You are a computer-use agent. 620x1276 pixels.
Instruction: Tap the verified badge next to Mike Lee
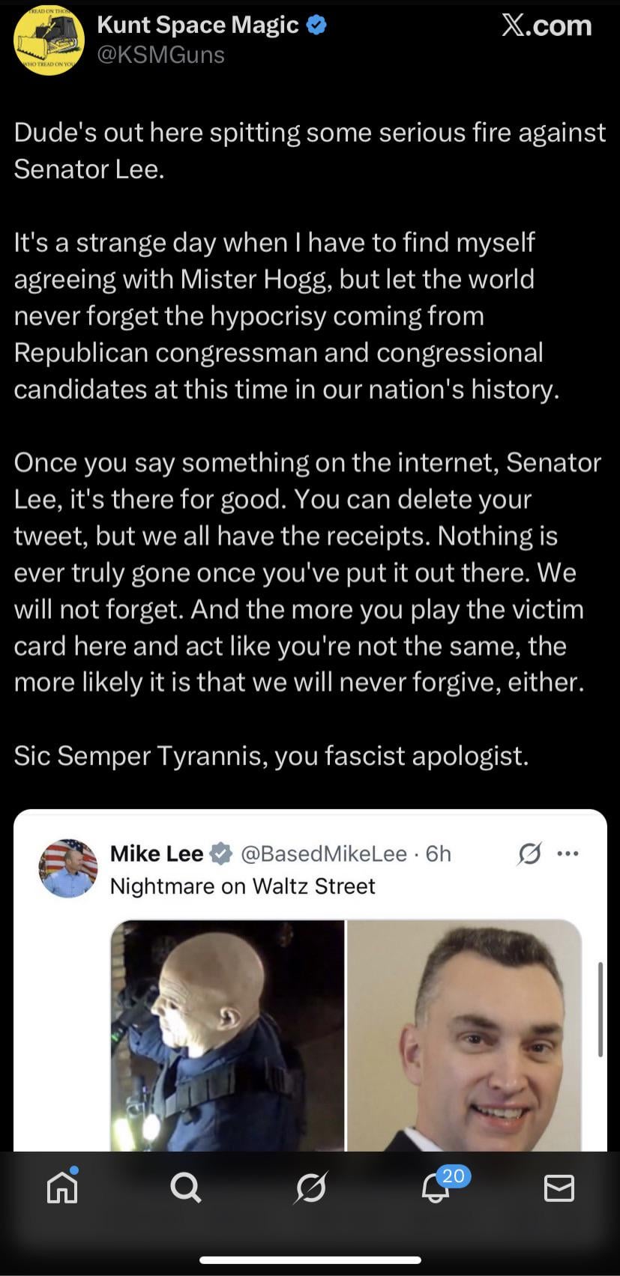click(x=220, y=853)
